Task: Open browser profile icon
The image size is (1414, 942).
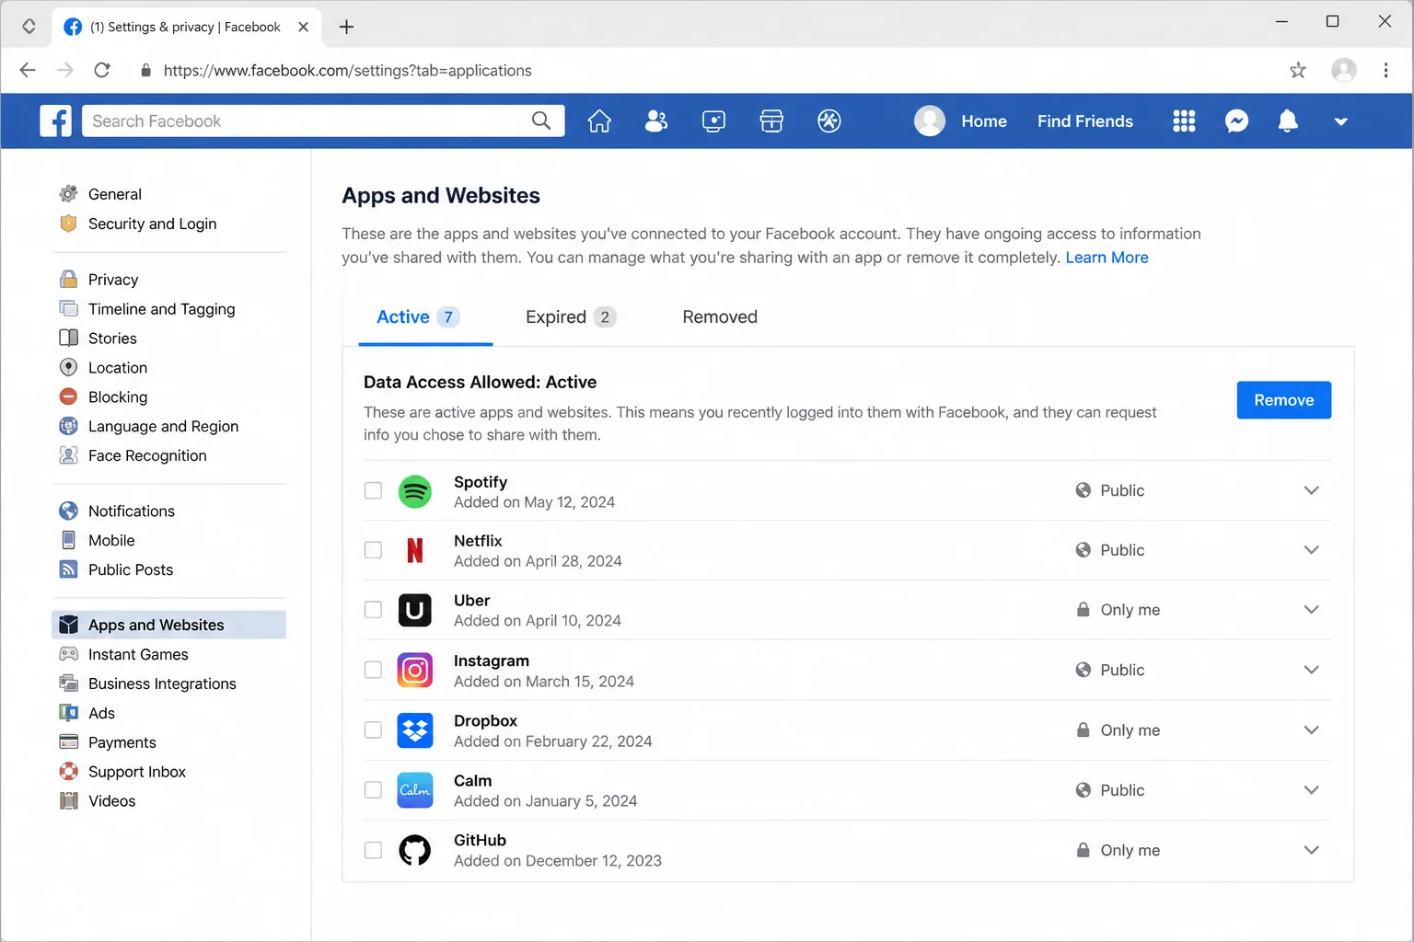Action: tap(1344, 70)
